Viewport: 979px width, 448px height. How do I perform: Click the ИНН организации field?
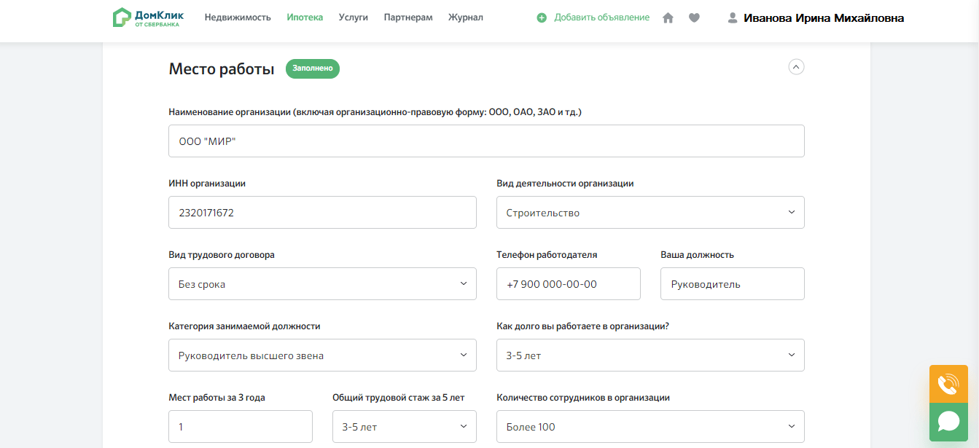[322, 213]
